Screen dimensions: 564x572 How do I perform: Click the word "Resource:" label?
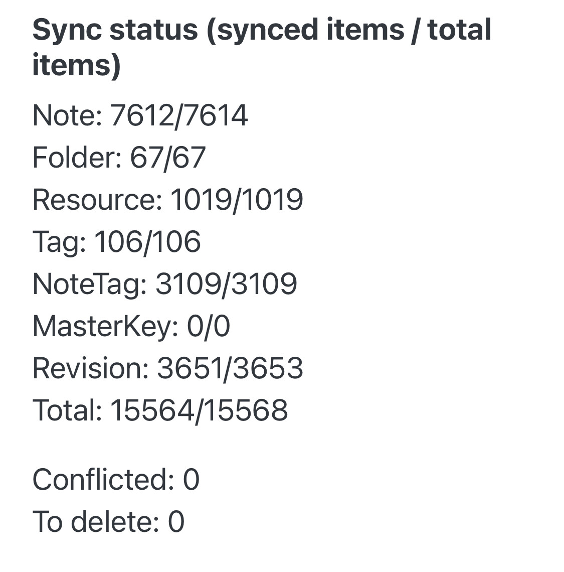pos(97,200)
